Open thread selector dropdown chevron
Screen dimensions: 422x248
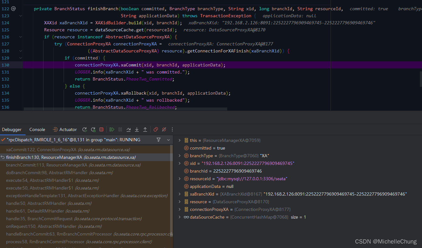point(168,140)
